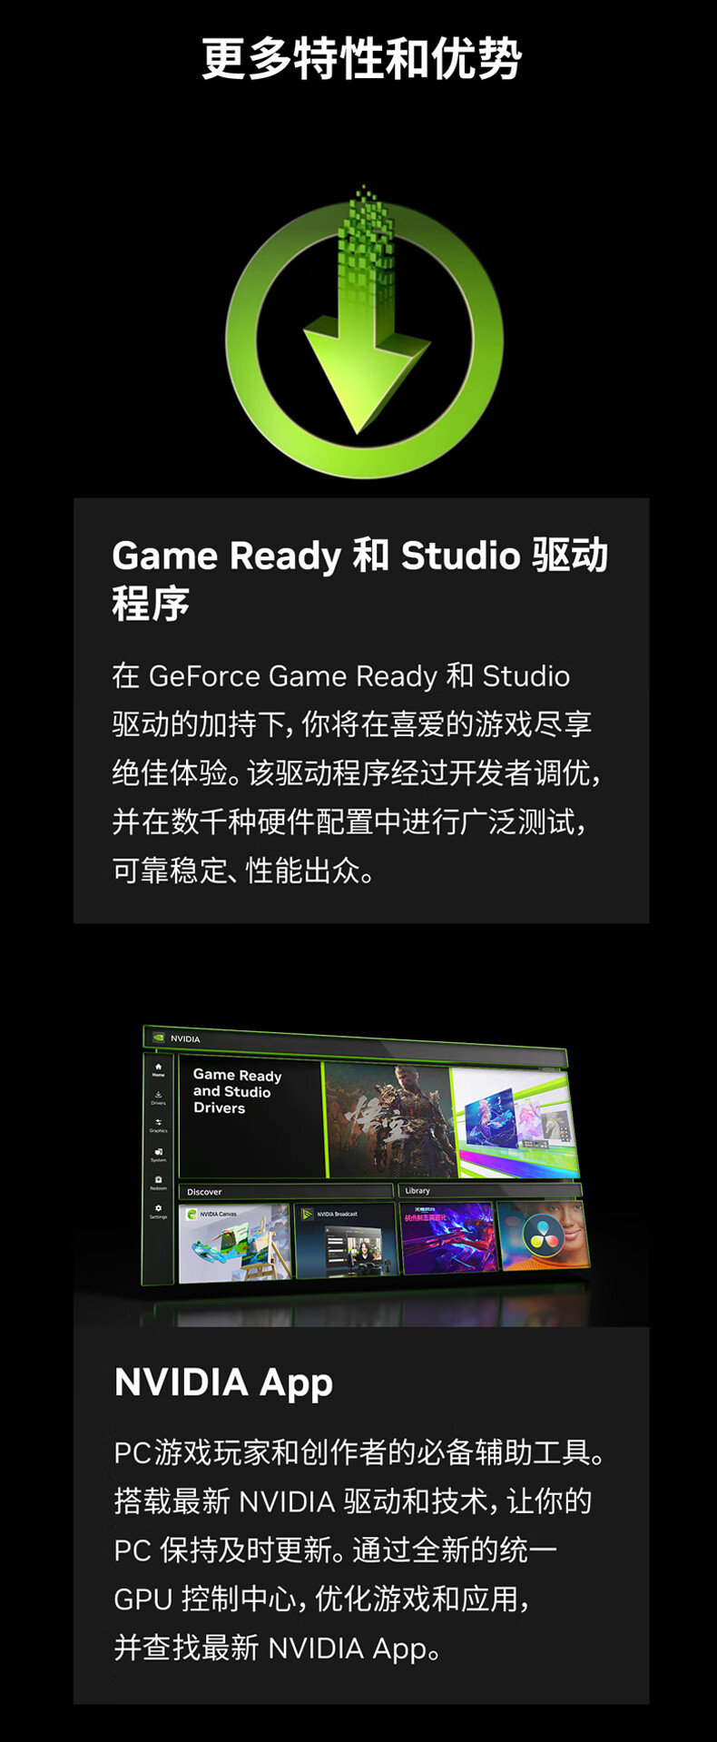Viewport: 717px width, 1742px height.
Task: Click the DaVinci Resolve logo in Library
Action: click(544, 1235)
